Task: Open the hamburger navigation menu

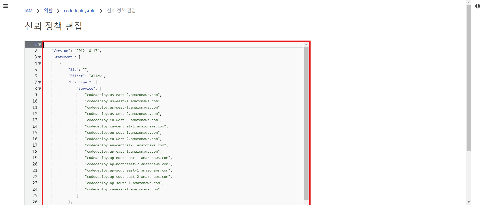Action: pos(6,6)
